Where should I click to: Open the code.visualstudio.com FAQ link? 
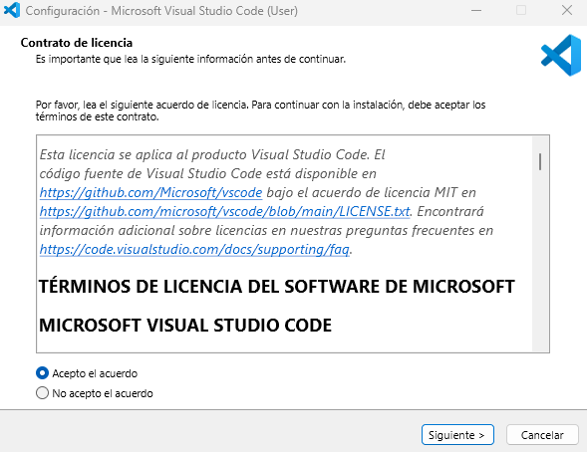[x=194, y=249]
